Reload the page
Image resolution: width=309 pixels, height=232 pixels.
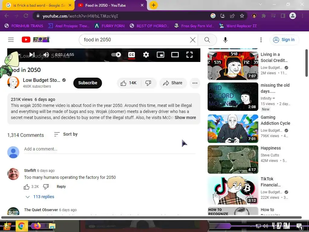pos(26,16)
